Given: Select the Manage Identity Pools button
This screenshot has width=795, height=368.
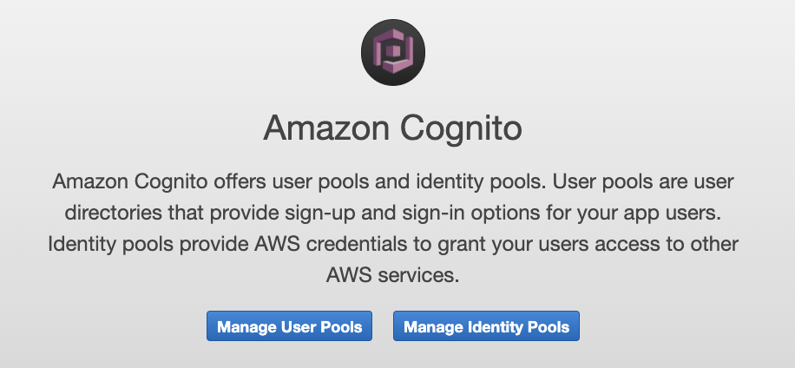Looking at the screenshot, I should [x=486, y=326].
